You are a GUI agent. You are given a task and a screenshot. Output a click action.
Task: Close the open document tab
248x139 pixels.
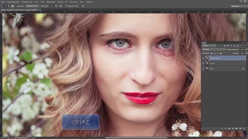41,10
